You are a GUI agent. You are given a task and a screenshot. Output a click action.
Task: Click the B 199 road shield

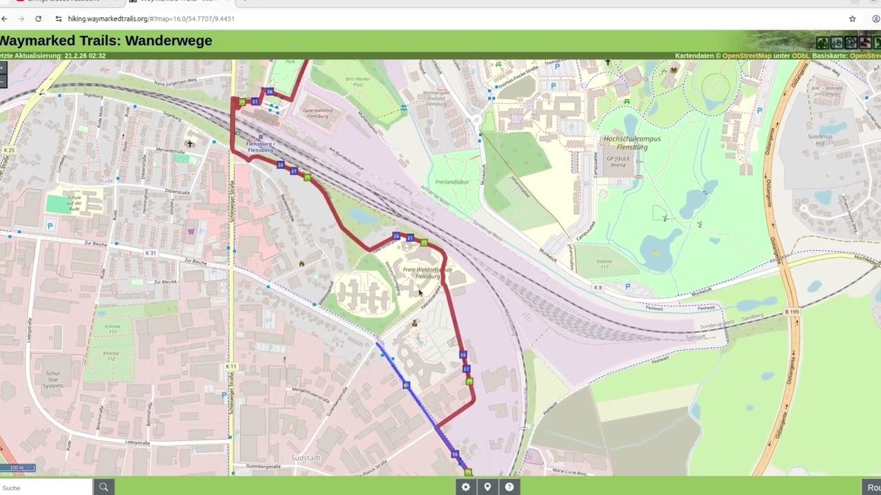(792, 312)
